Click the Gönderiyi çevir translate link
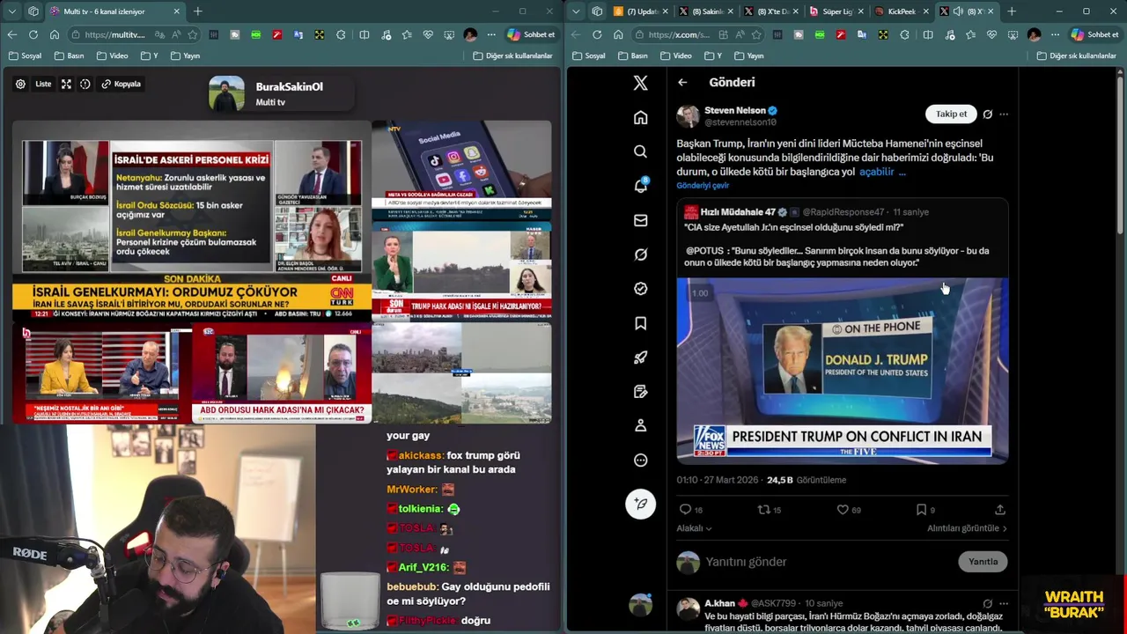The width and height of the screenshot is (1127, 634). tap(703, 186)
